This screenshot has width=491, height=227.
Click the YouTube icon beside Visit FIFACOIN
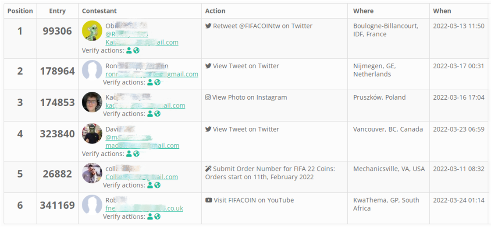point(208,200)
